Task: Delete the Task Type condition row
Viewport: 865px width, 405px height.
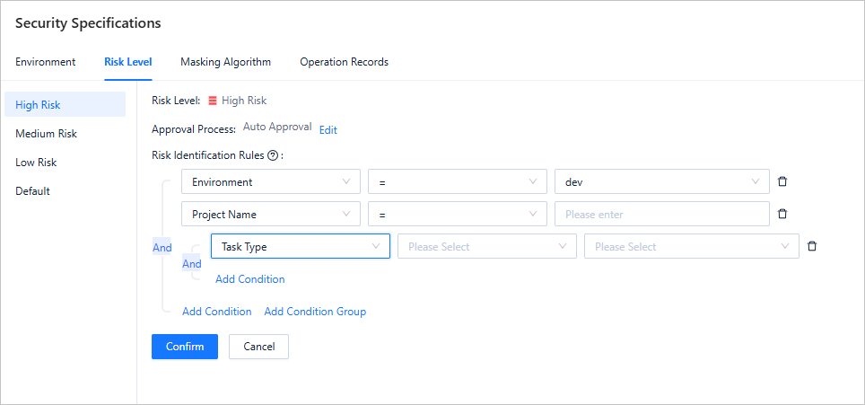Action: click(812, 246)
